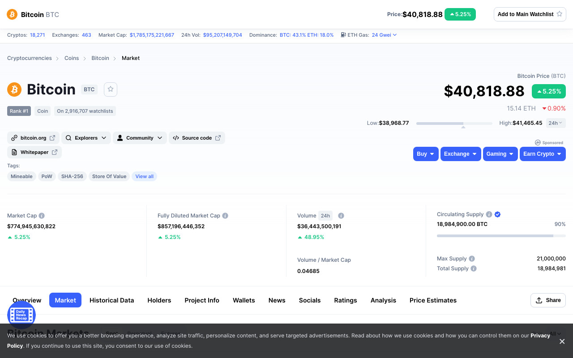Open the ETH Gas 24 Gwei dropdown
The width and height of the screenshot is (573, 358).
tap(384, 35)
